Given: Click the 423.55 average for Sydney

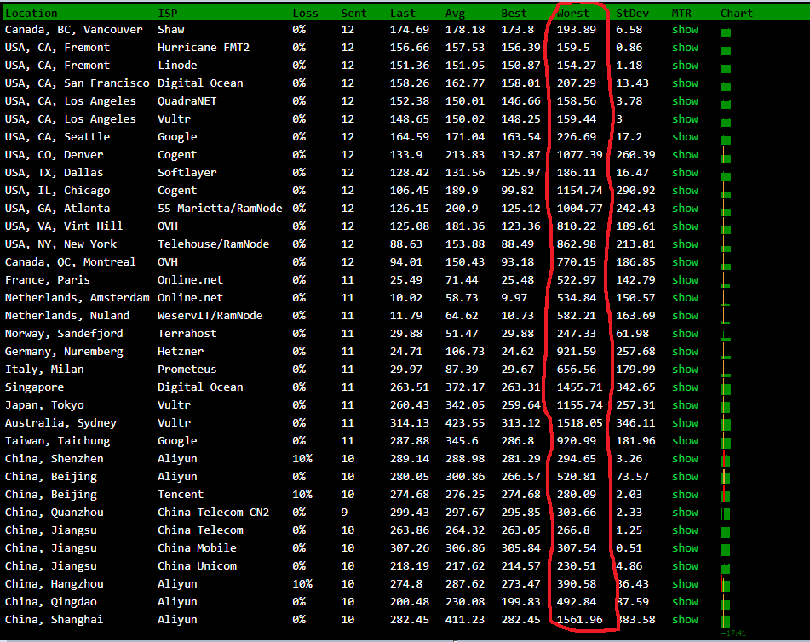Looking at the screenshot, I should click(465, 423).
